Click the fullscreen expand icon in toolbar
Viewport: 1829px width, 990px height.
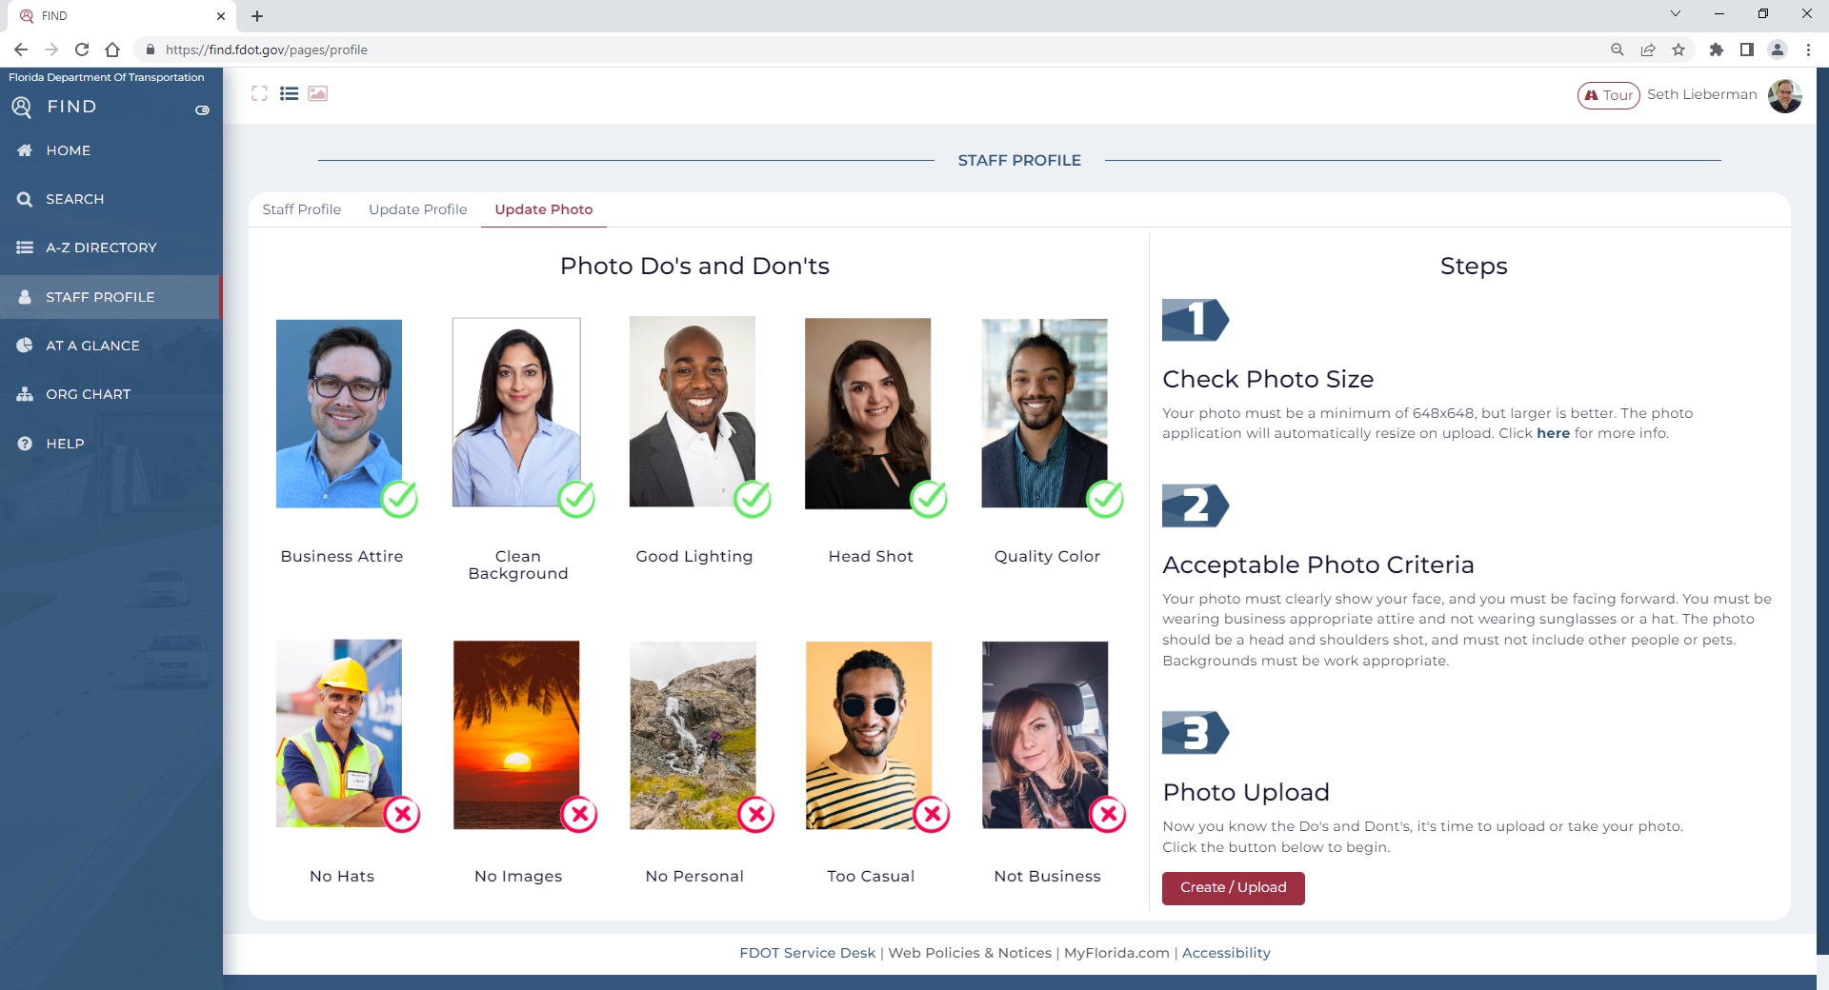point(259,93)
